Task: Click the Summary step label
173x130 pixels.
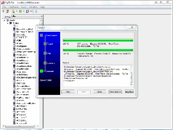Action: click(x=51, y=63)
